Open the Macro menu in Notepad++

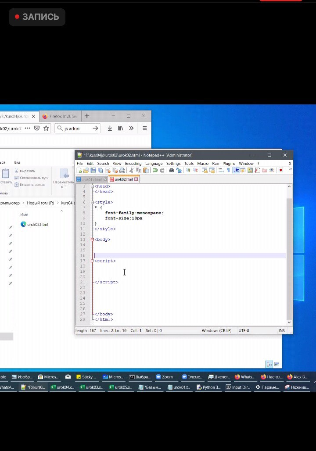(x=203, y=163)
